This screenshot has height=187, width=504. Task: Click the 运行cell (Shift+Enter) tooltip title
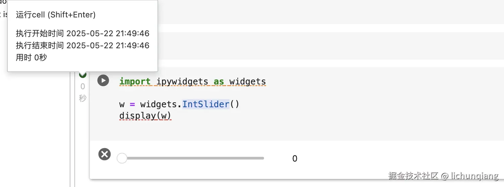tap(56, 15)
